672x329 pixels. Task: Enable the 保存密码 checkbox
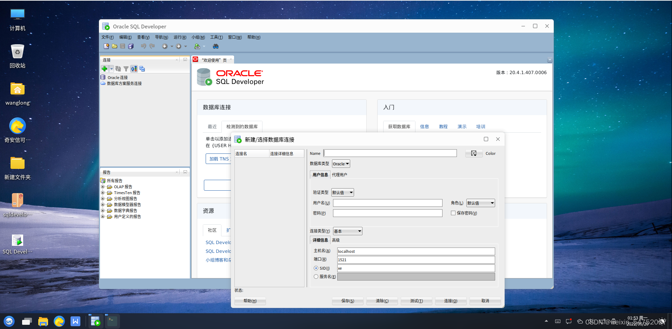click(453, 213)
